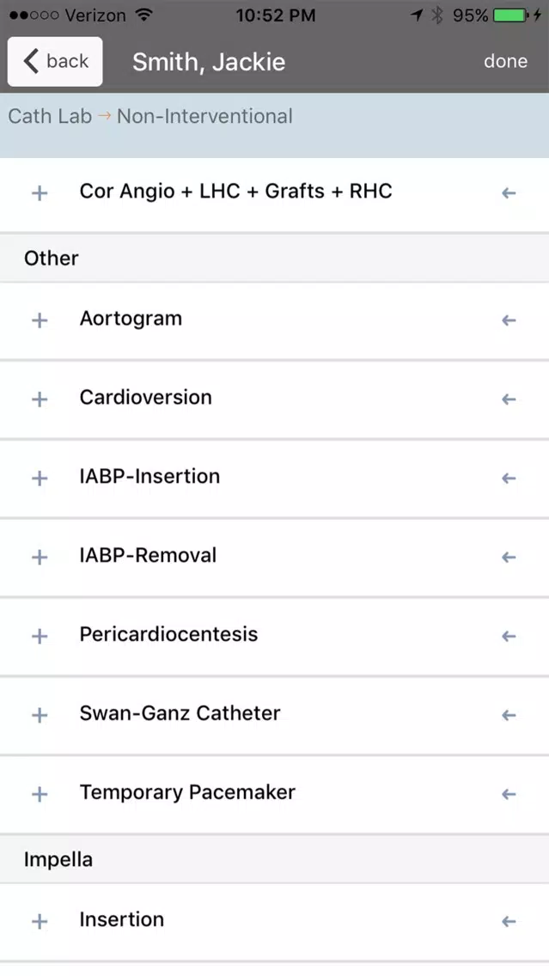Tap left arrow on Cor Angio + LHC row
549x976 pixels.
tap(509, 193)
